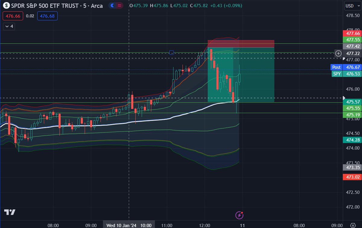Click the O475.39 open value in header

click(x=138, y=6)
